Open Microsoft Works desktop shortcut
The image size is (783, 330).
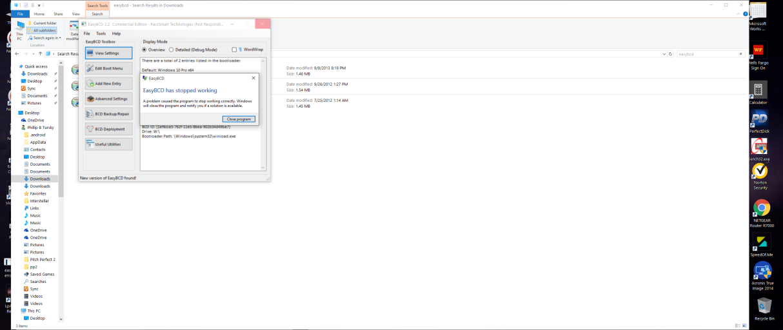757,17
